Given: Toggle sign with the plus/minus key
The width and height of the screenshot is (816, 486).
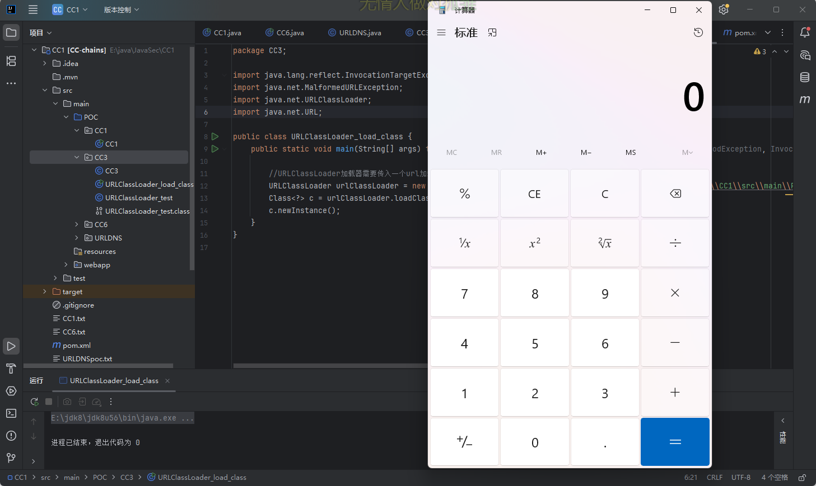Looking at the screenshot, I should point(464,442).
